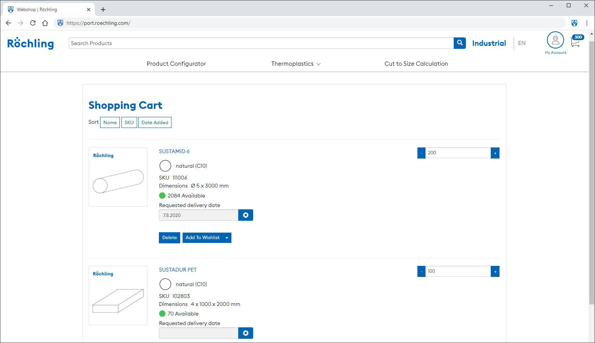Switch language using the EN selector

pos(522,43)
